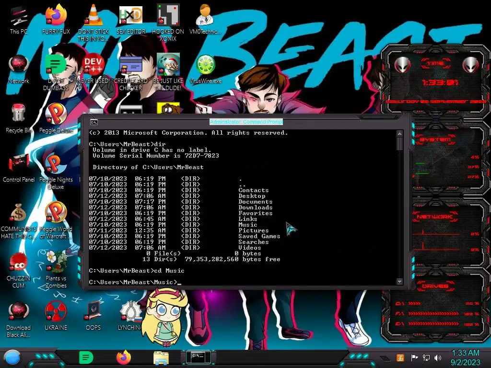Open File Explorer from the taskbar
The image size is (491, 368).
click(161, 358)
